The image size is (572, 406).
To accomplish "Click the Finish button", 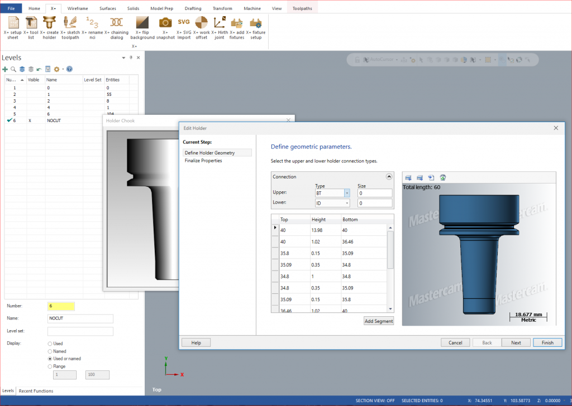I will tap(547, 342).
